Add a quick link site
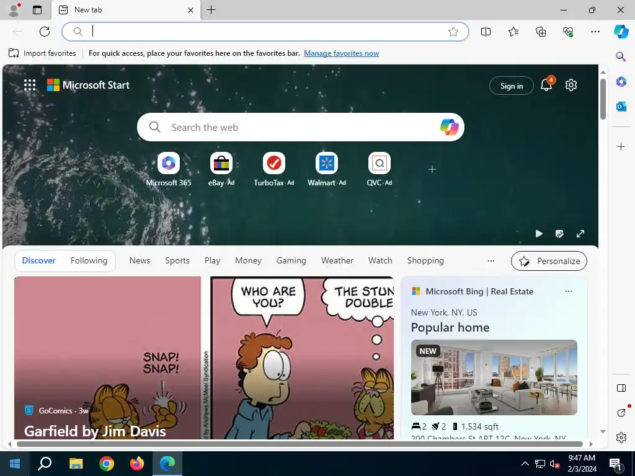 coord(432,169)
